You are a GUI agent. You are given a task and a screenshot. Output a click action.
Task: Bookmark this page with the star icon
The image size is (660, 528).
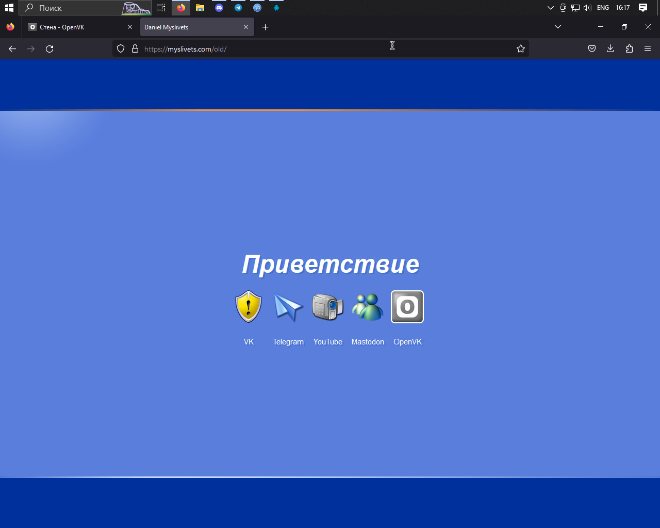click(x=521, y=48)
